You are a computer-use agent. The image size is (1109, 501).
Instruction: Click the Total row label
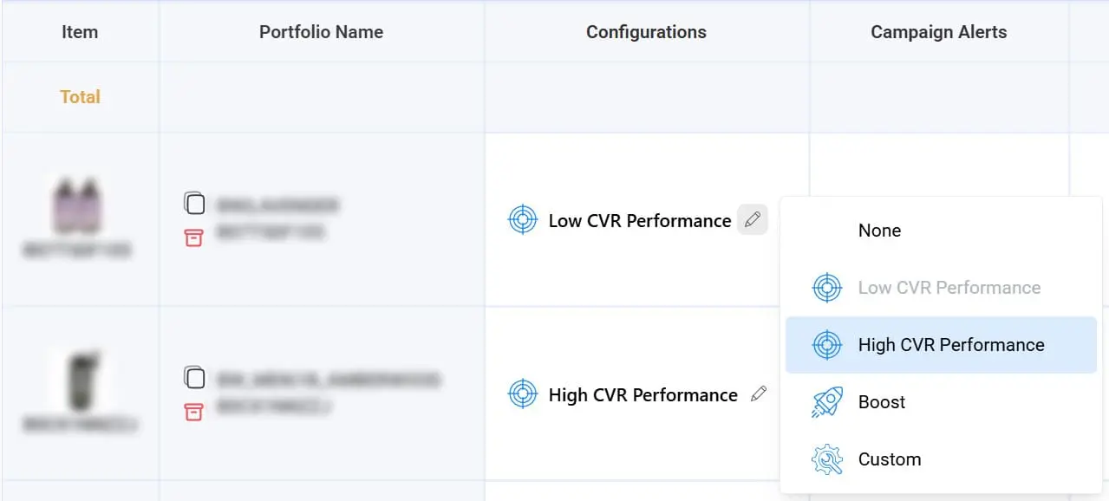80,96
